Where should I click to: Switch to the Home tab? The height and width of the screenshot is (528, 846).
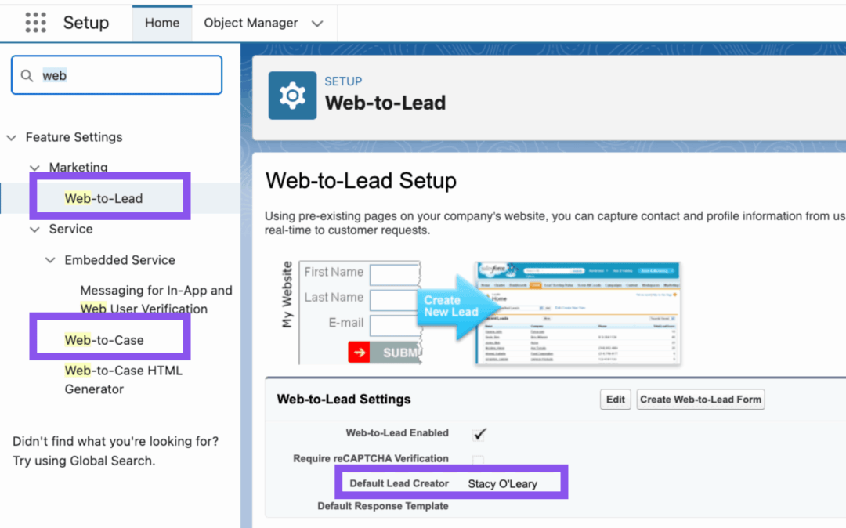[x=162, y=23]
